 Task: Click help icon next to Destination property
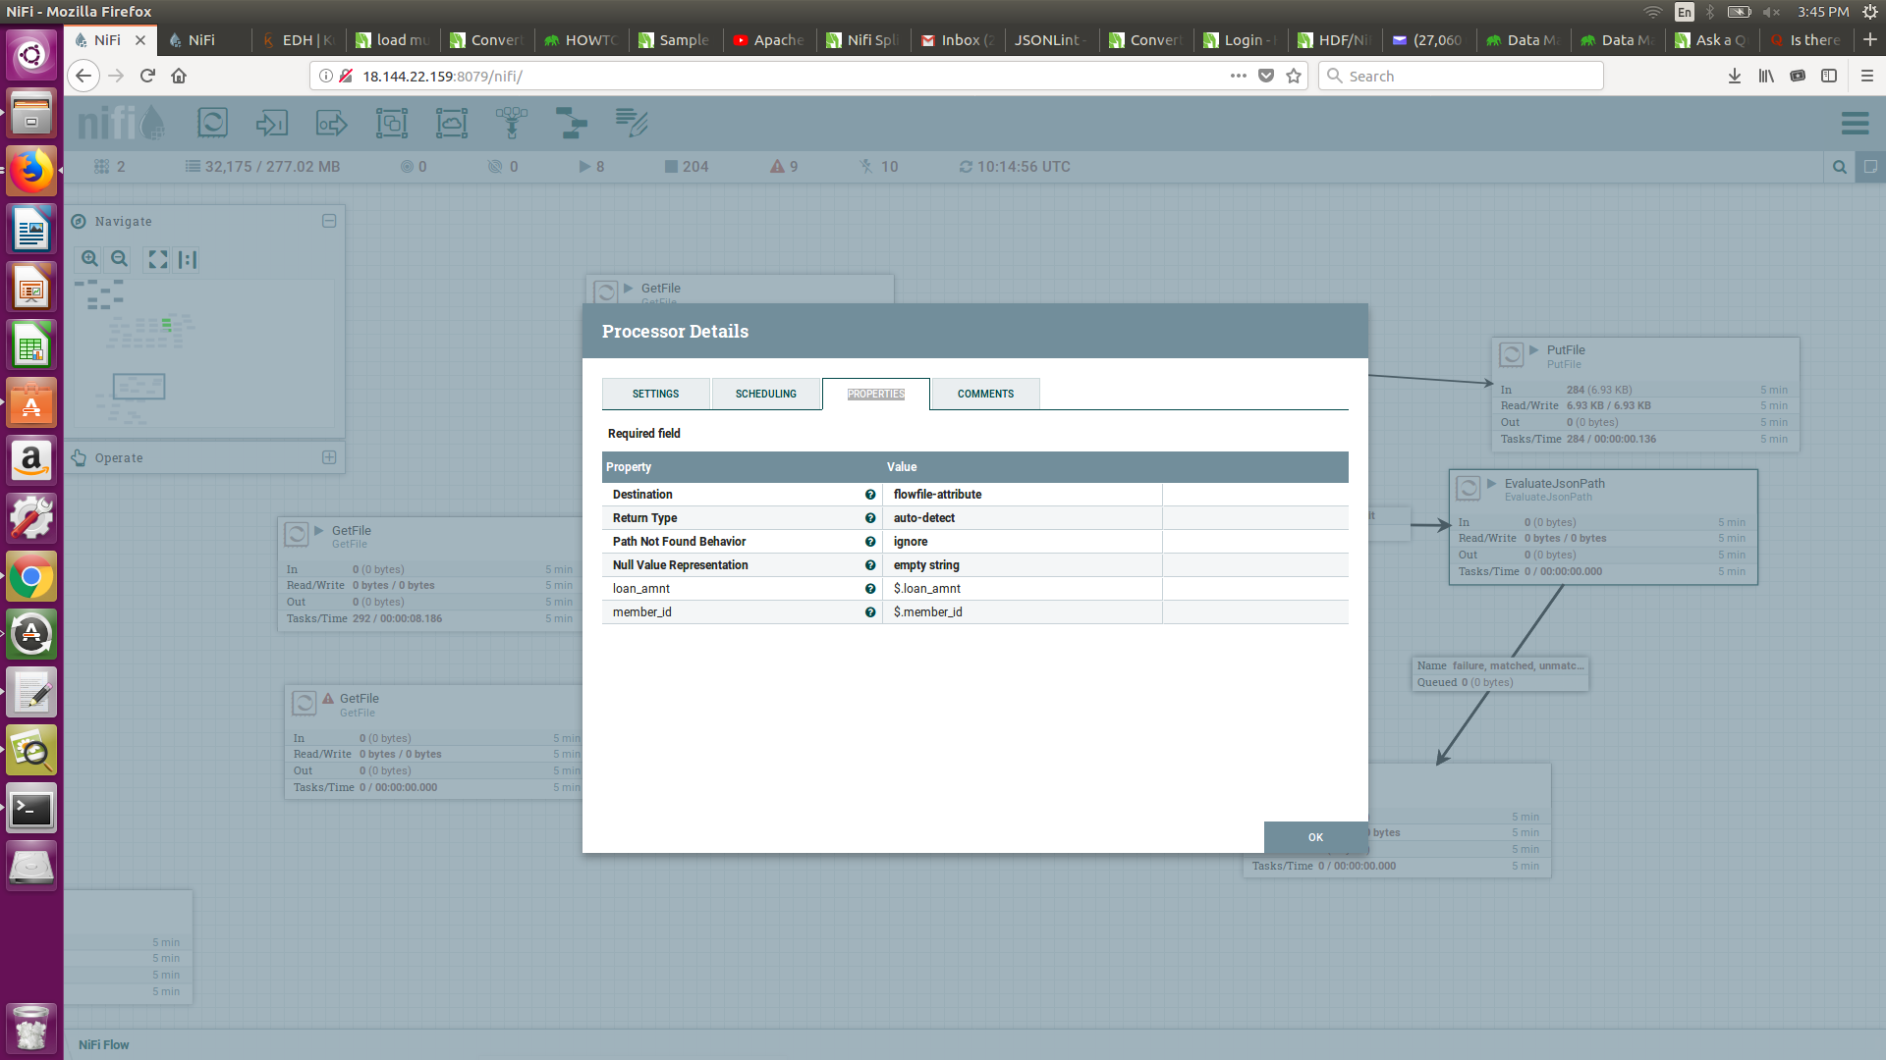(x=870, y=495)
